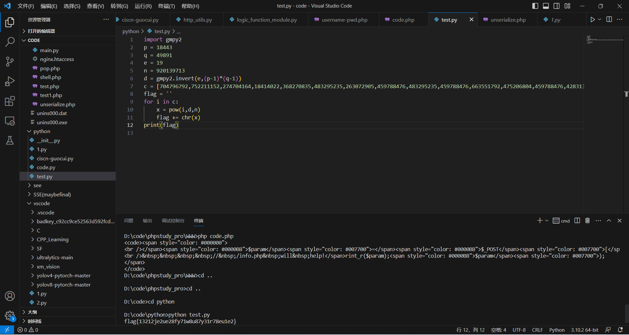This screenshot has height=335, width=629.
Task: Toggle primary side bar visibility
Action: tap(535, 6)
